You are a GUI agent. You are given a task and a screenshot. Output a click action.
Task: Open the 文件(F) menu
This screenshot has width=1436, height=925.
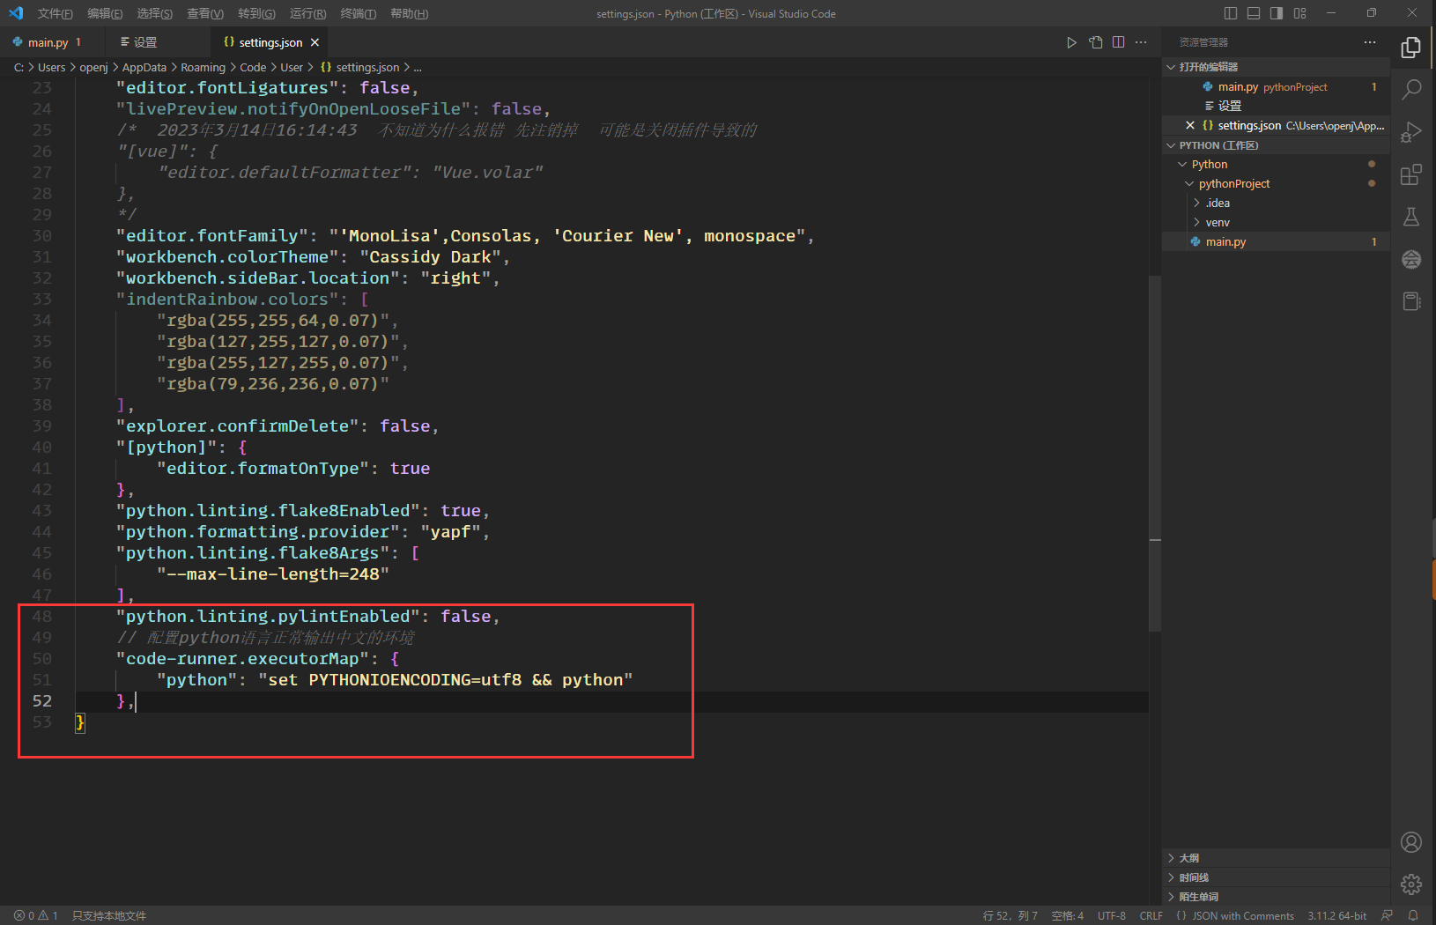(x=56, y=13)
